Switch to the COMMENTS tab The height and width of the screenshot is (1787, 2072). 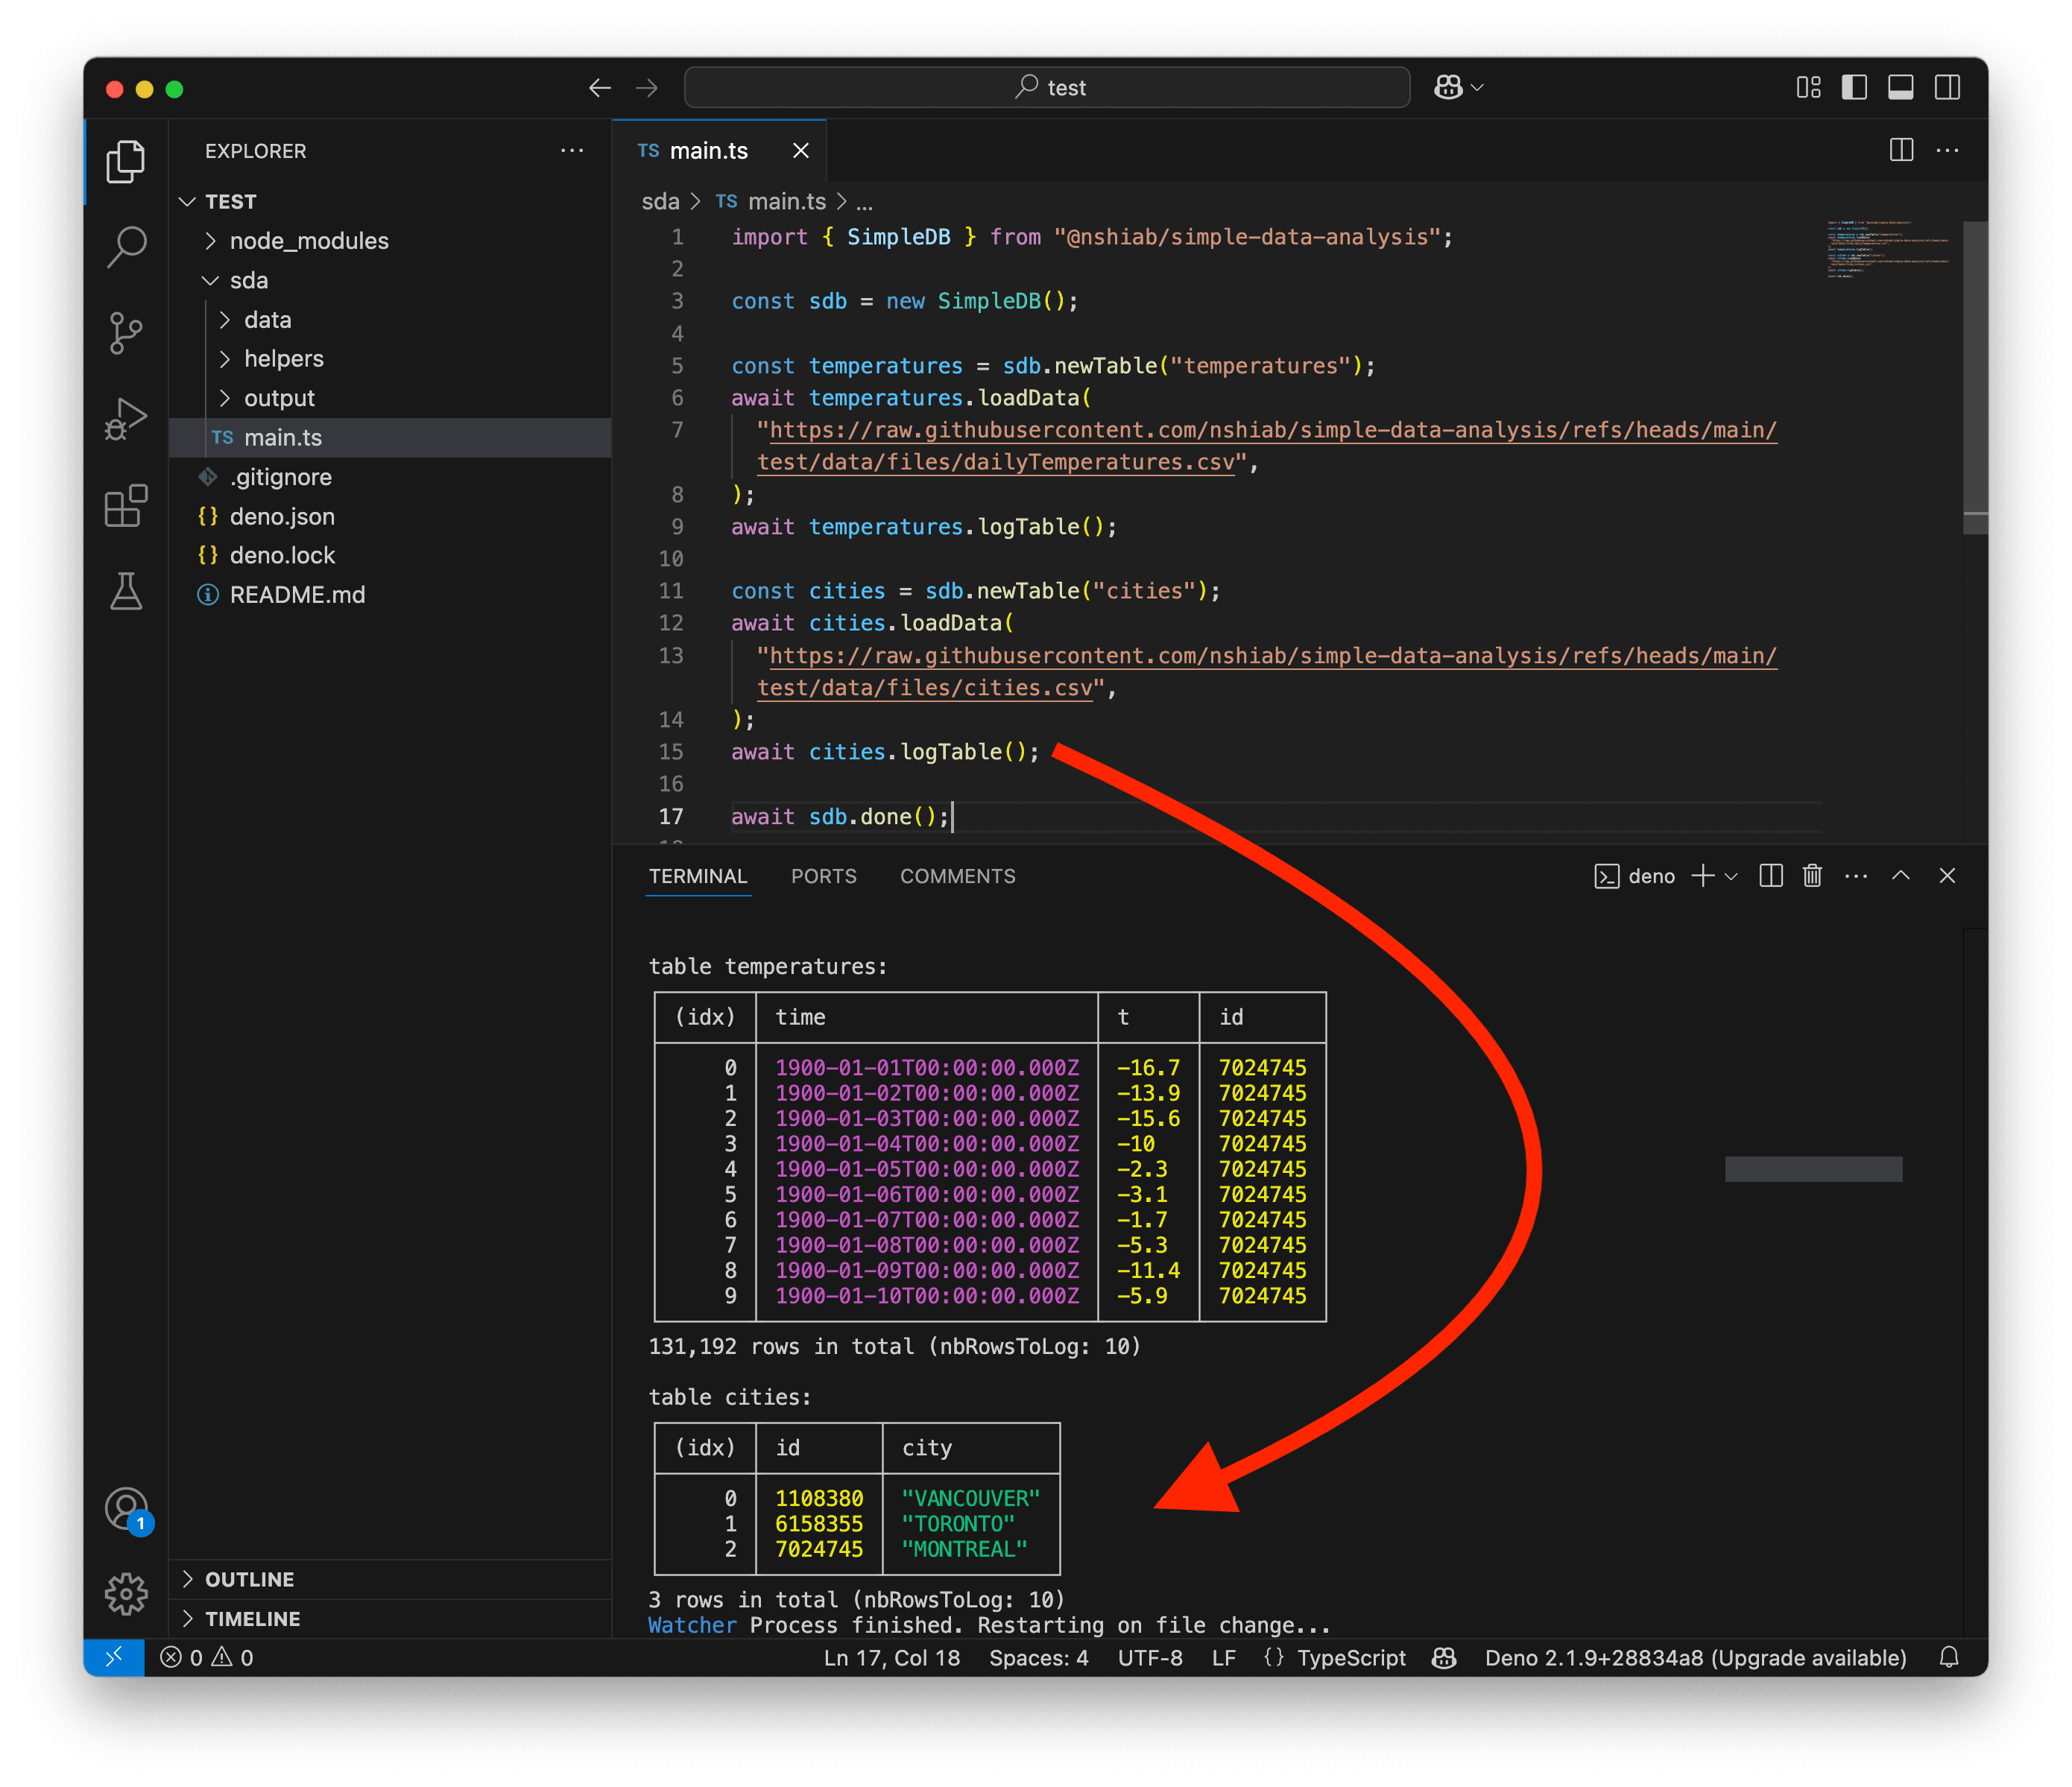tap(957, 876)
